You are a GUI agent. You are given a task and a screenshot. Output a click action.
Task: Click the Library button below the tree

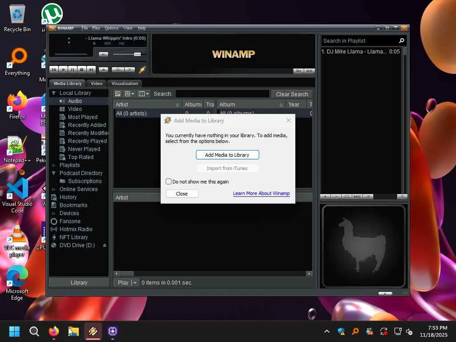coord(79,283)
